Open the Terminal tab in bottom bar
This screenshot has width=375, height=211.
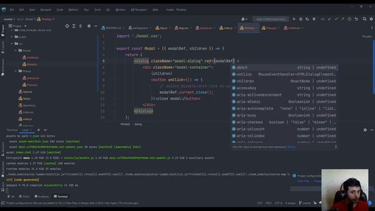click(x=61, y=196)
